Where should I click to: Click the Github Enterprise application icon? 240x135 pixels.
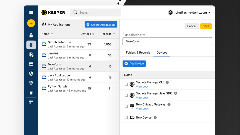[44, 44]
